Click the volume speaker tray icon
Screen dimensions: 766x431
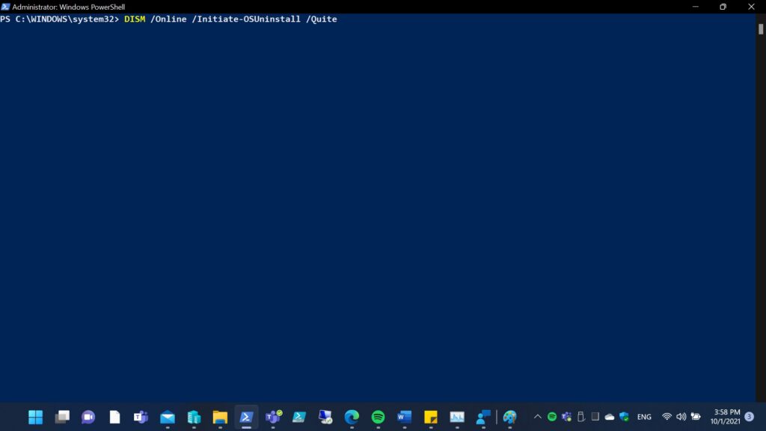(681, 417)
